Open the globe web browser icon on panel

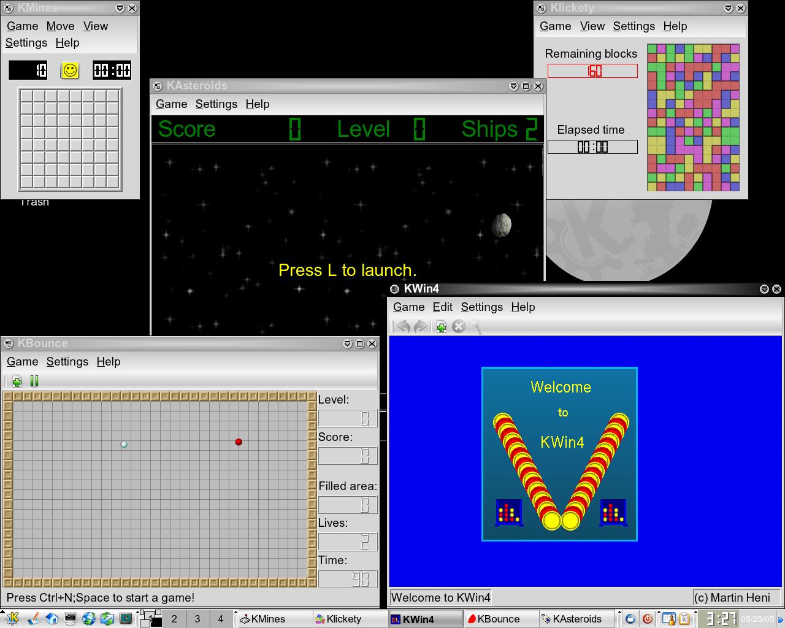pos(89,618)
